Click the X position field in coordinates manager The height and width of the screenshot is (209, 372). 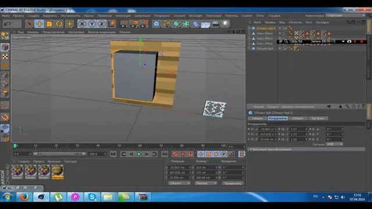pyautogui.click(x=180, y=167)
